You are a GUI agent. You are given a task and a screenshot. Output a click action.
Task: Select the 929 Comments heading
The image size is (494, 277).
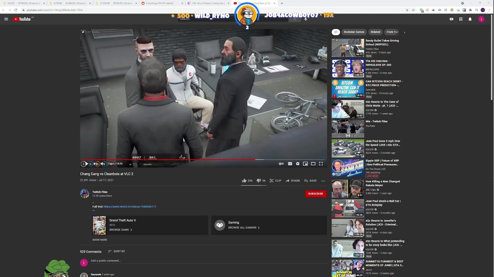[x=91, y=252]
